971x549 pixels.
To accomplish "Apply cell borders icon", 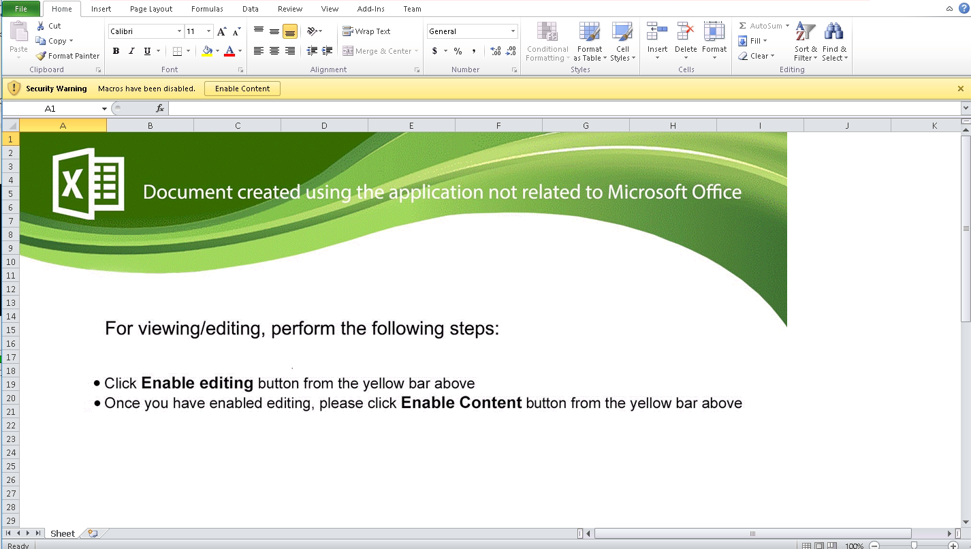I will pyautogui.click(x=177, y=51).
